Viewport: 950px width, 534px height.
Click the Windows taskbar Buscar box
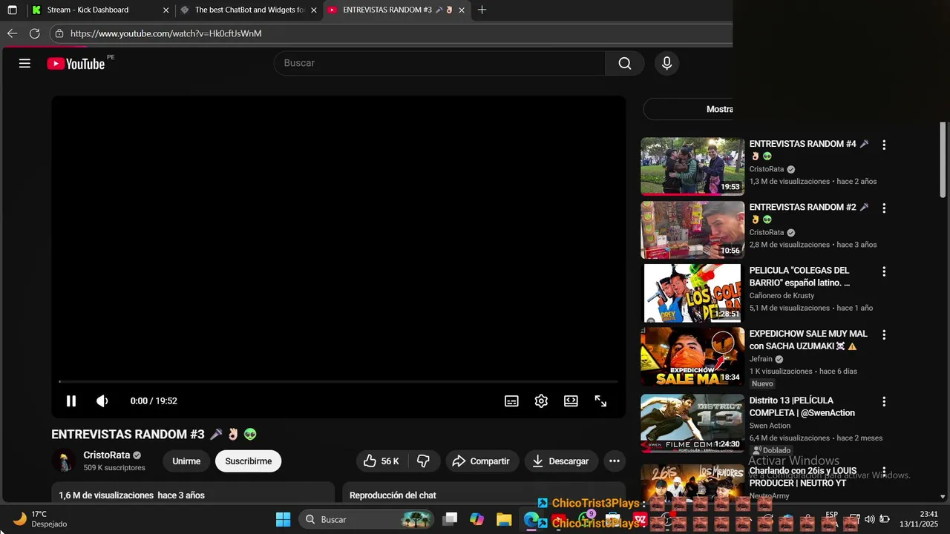[x=366, y=519]
